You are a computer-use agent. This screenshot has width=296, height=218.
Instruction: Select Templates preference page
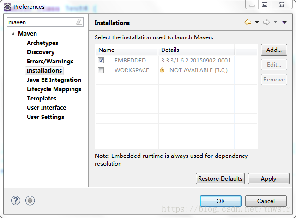42,99
